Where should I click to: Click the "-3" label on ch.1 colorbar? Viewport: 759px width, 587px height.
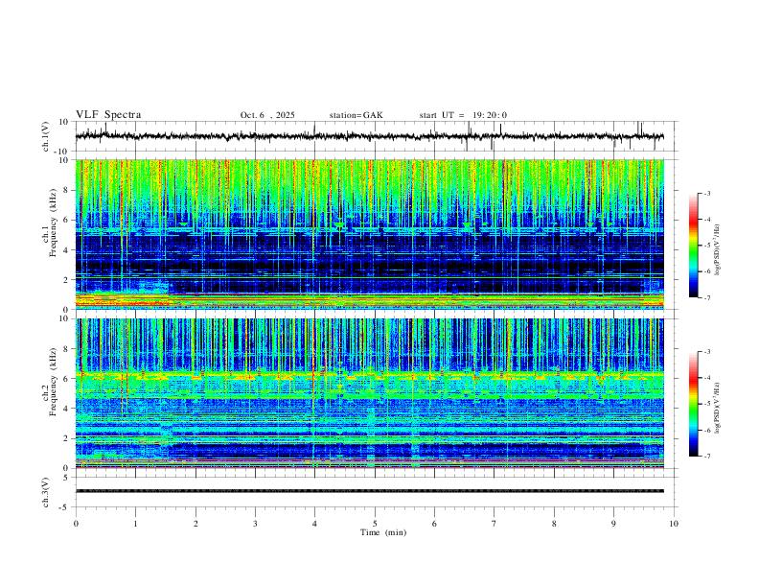pyautogui.click(x=706, y=193)
